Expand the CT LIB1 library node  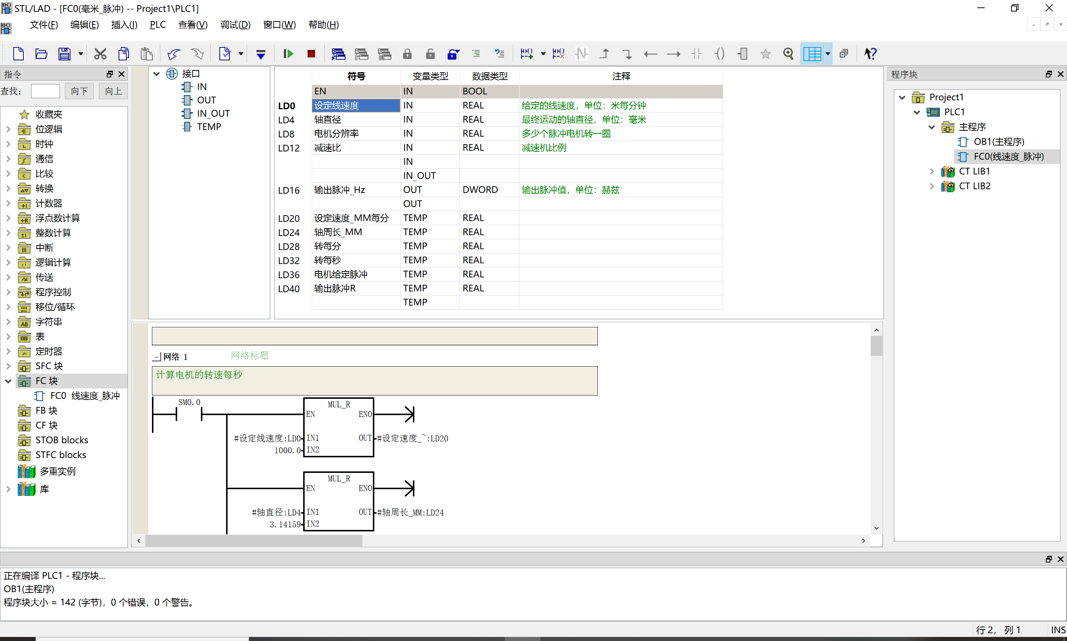pyautogui.click(x=932, y=171)
